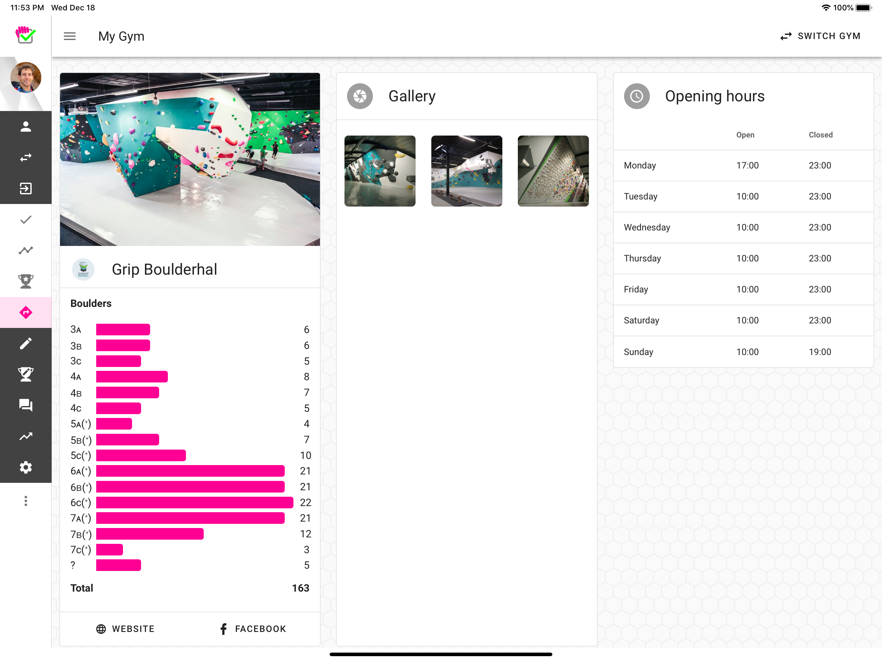Open the WEBSITE link
The height and width of the screenshot is (661, 882).
click(125, 629)
